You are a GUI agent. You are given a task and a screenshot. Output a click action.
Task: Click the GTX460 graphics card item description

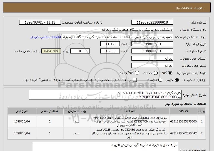[130, 133]
